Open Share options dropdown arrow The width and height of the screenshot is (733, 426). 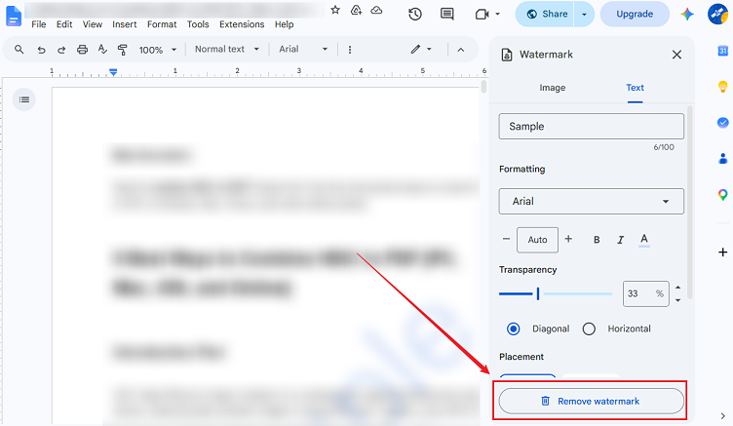pos(584,14)
